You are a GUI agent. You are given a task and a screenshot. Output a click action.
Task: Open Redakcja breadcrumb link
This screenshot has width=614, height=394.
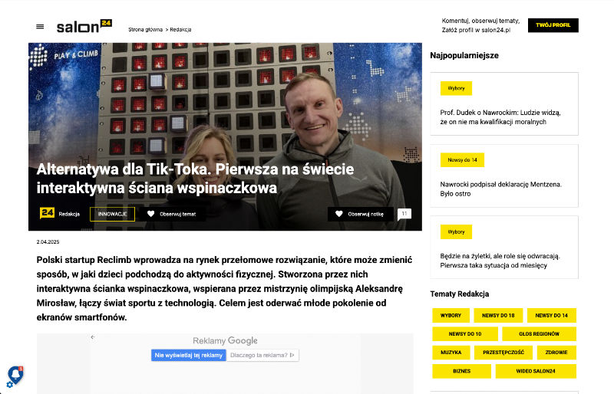[x=180, y=29]
